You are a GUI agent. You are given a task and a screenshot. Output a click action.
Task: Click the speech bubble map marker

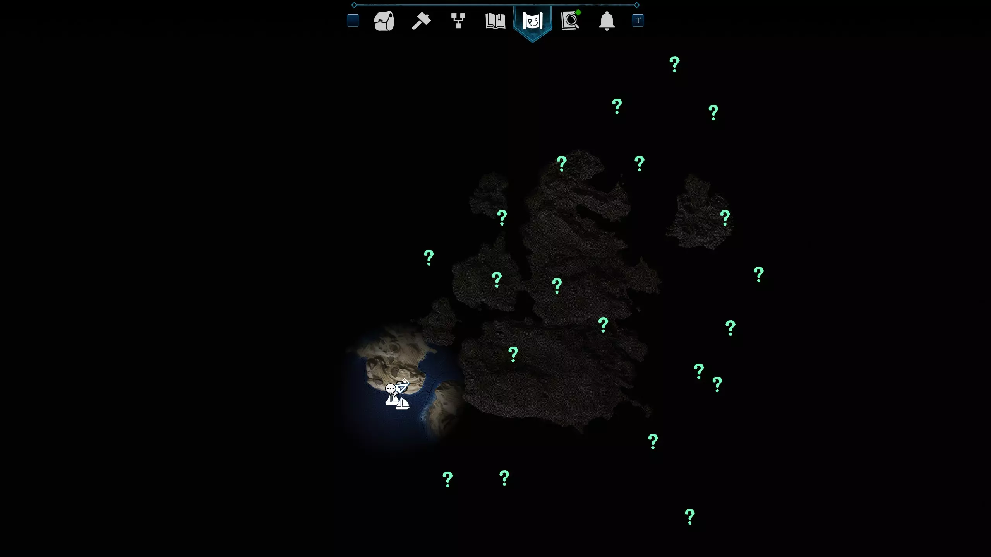[390, 388]
